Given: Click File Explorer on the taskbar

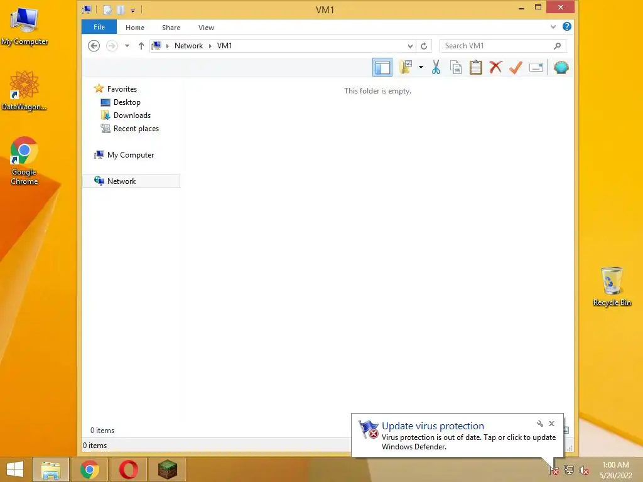Looking at the screenshot, I should 51,469.
